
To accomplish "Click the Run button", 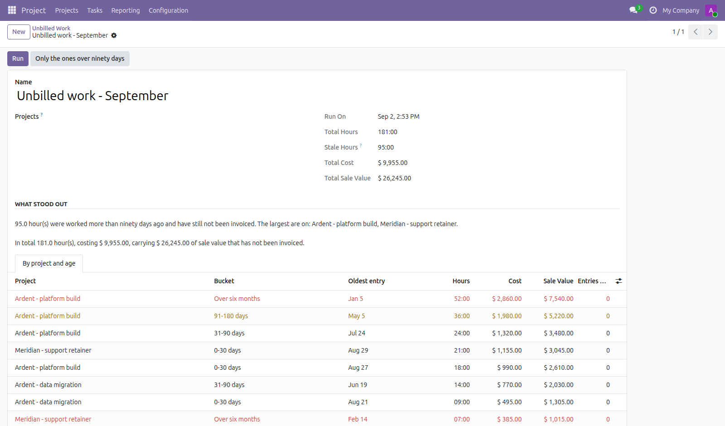I will [x=18, y=58].
